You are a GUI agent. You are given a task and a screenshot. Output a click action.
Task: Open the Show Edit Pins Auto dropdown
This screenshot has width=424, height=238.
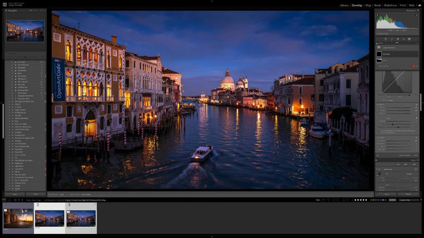pos(62,194)
